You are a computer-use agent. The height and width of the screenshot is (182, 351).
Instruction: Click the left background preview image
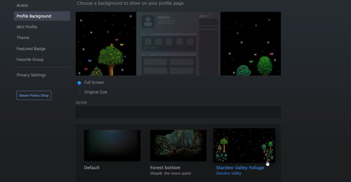pos(106,43)
